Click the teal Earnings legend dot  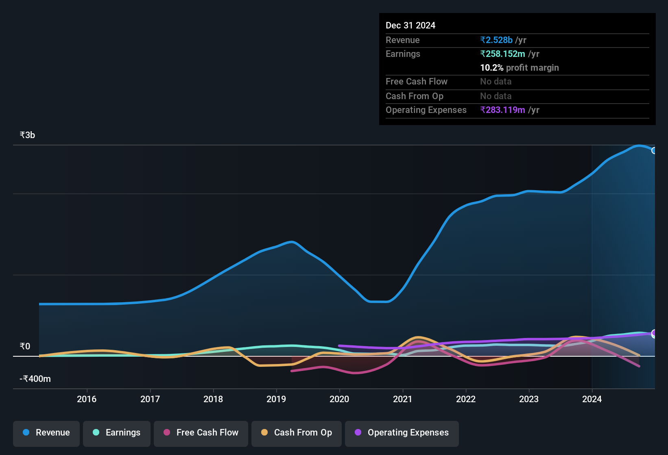tap(96, 433)
